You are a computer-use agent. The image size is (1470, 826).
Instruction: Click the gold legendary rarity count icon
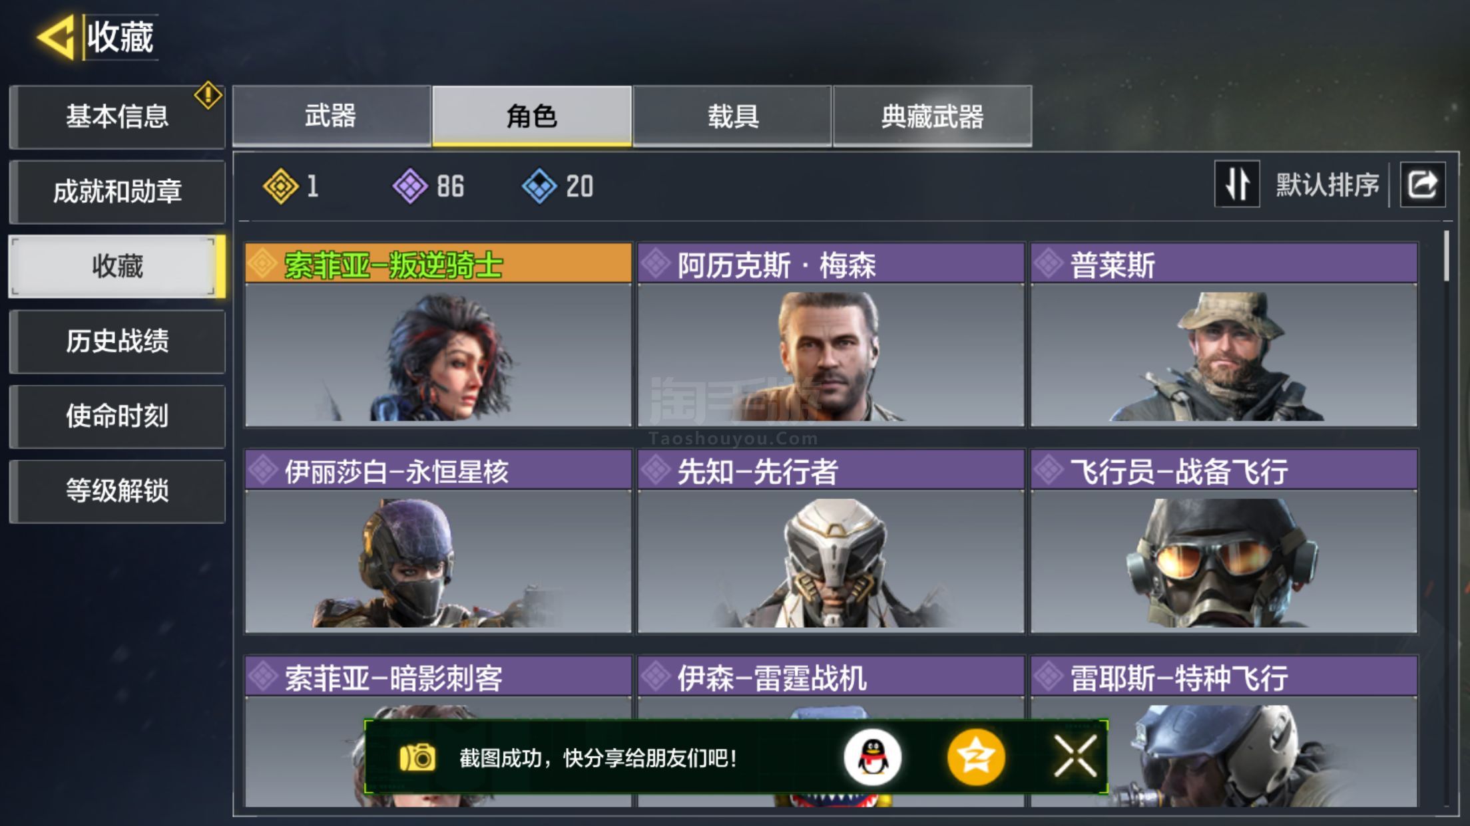coord(281,186)
